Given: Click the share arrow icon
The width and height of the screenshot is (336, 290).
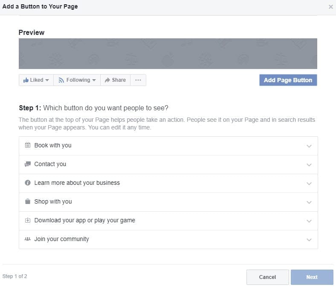Looking at the screenshot, I should tap(107, 80).
